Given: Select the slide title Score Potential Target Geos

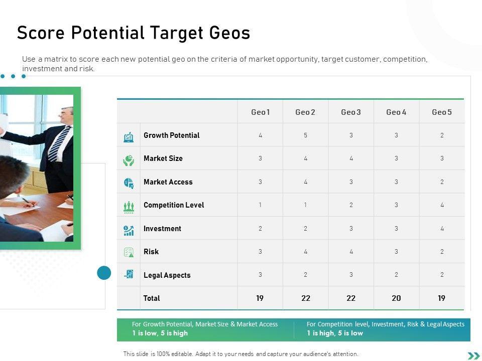Looking at the screenshot, I should (134, 33).
